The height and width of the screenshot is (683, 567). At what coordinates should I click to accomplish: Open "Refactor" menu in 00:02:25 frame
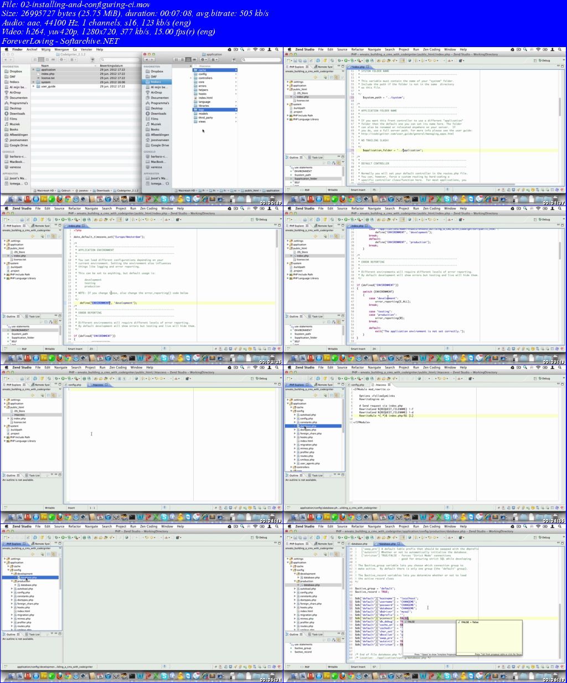[74, 209]
